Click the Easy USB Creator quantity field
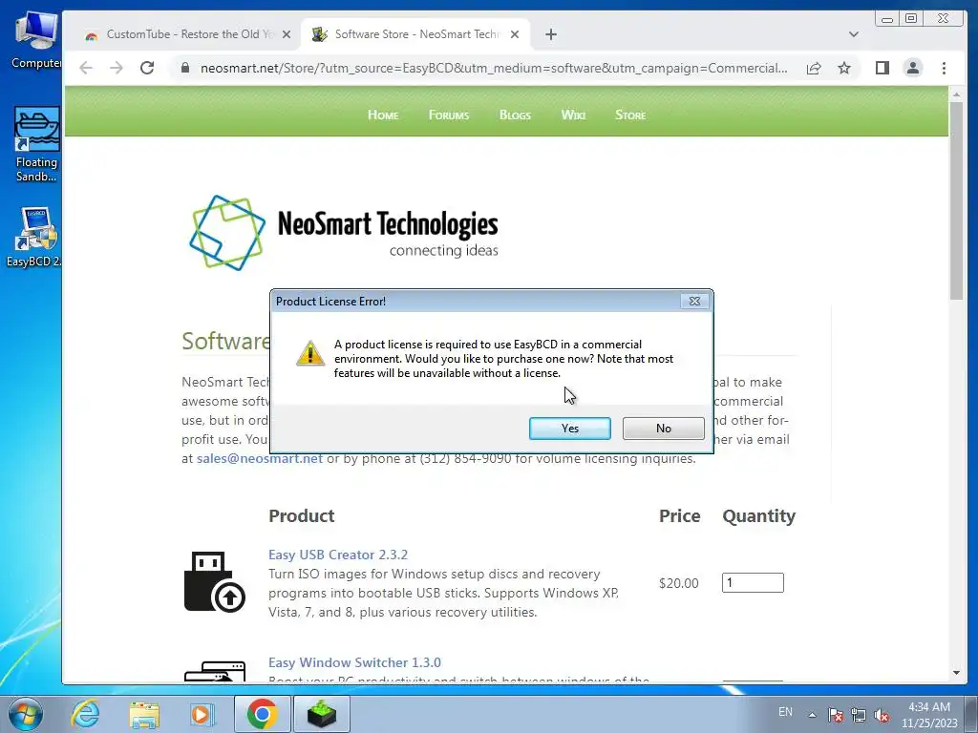The image size is (978, 733). coord(753,583)
